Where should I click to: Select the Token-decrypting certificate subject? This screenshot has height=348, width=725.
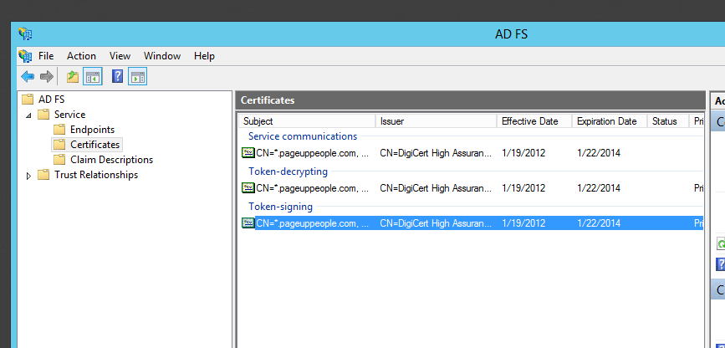coord(313,188)
